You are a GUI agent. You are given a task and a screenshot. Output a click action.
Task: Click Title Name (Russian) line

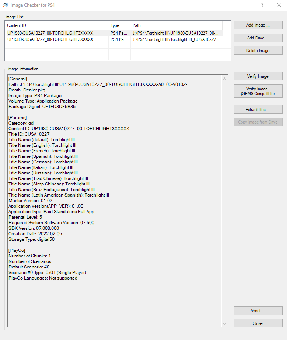tap(43, 173)
